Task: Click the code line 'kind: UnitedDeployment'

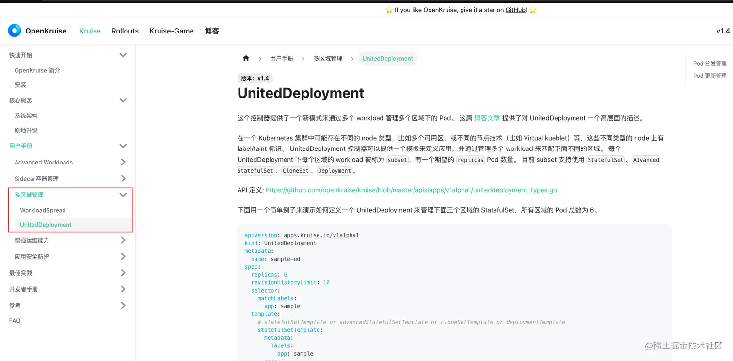Action: click(x=280, y=243)
